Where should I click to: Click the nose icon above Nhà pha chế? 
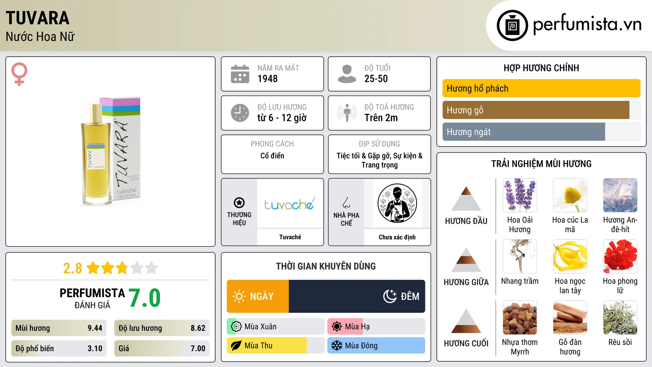346,203
